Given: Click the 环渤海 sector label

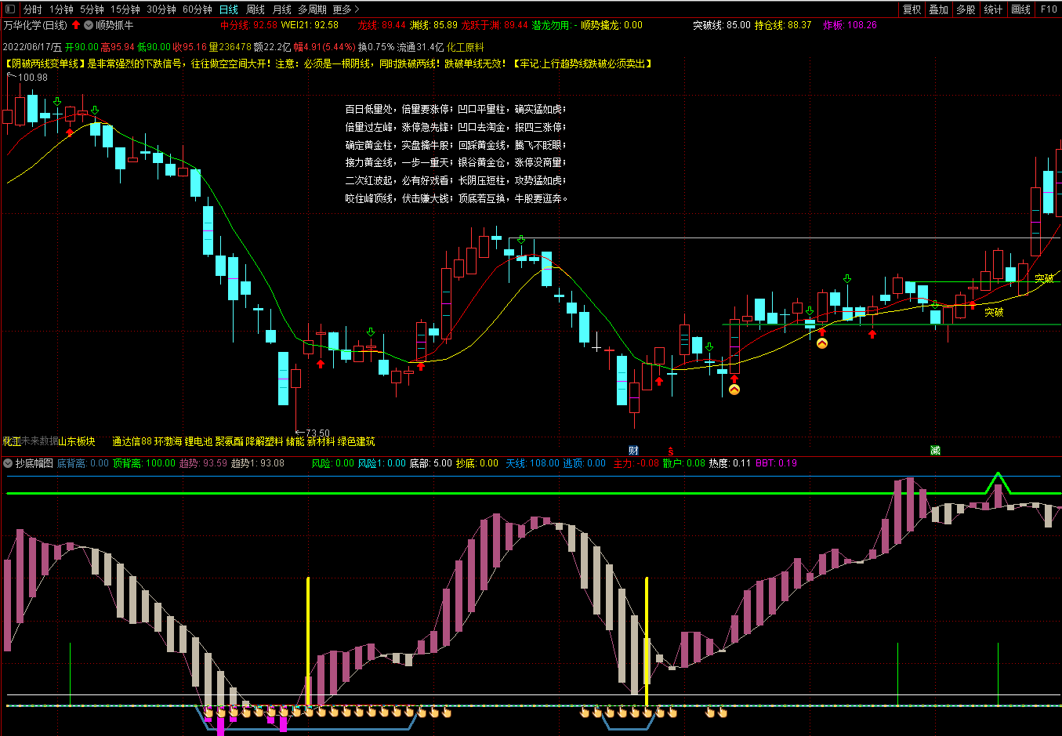Looking at the screenshot, I should pos(168,441).
